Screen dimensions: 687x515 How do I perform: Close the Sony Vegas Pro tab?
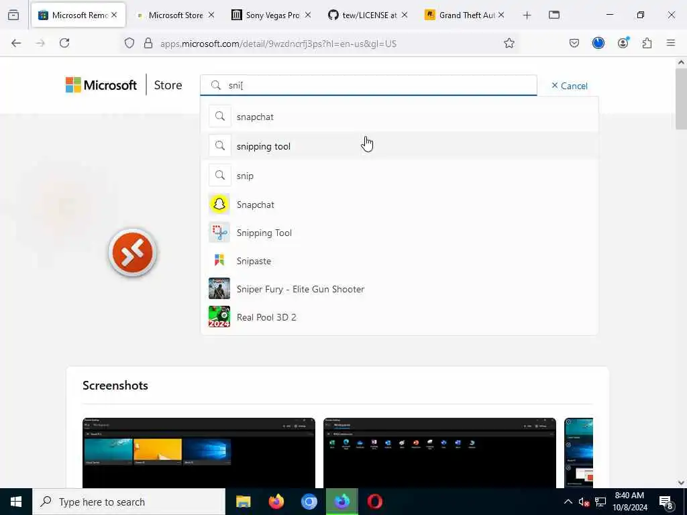click(x=308, y=15)
